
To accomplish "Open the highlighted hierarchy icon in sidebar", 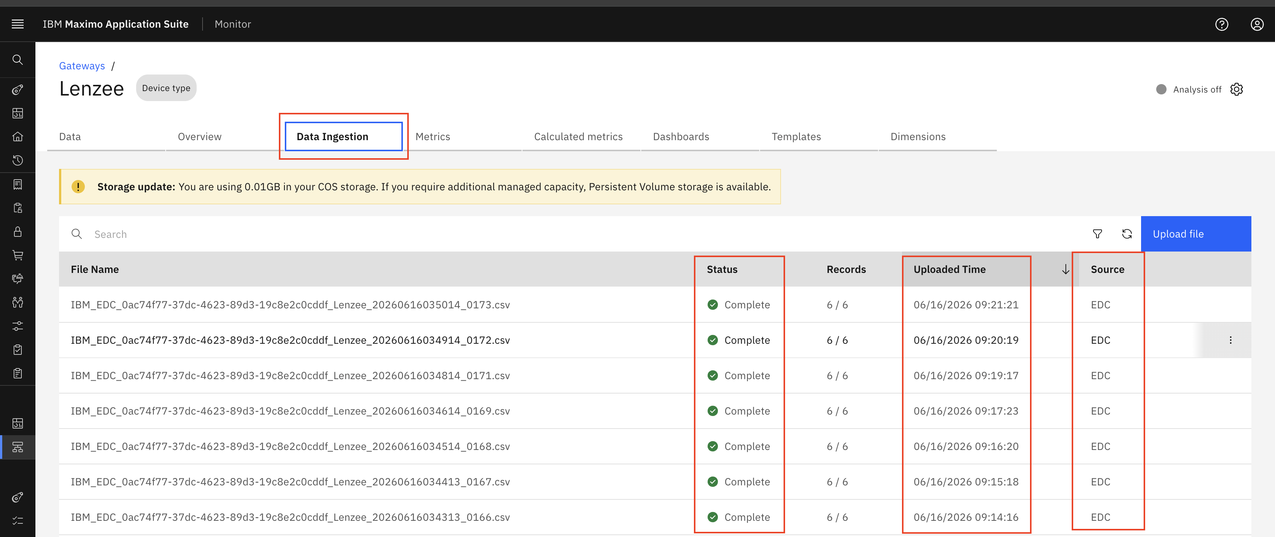I will click(18, 447).
